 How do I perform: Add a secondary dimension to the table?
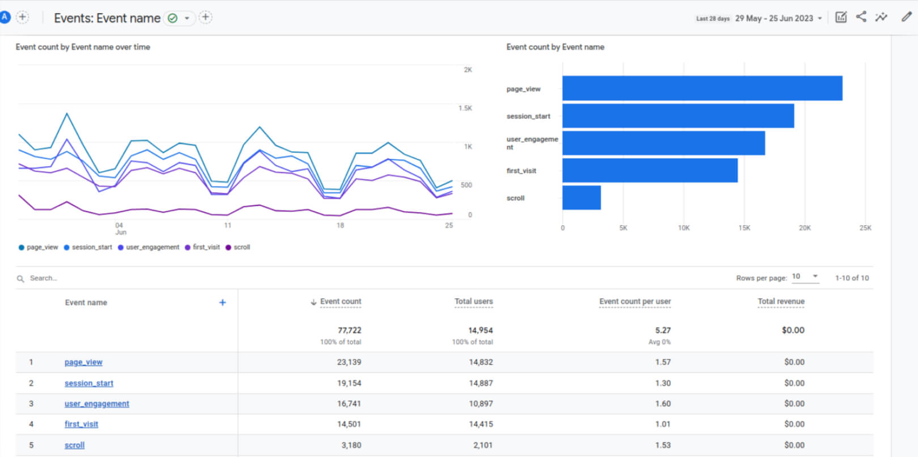click(x=223, y=303)
